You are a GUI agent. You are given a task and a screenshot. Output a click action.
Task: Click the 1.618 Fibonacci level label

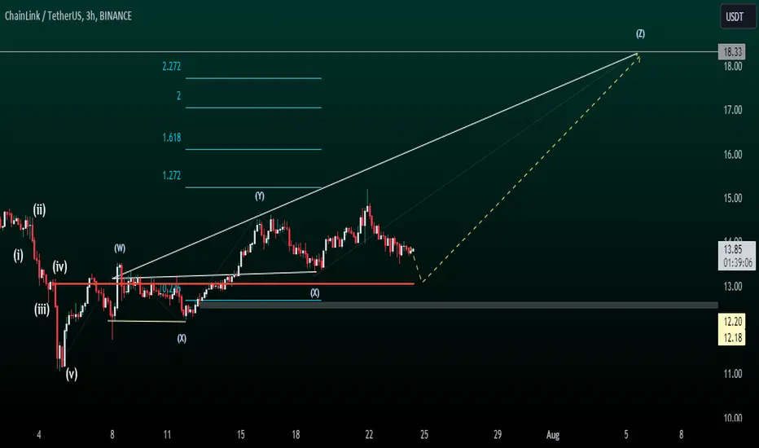171,138
